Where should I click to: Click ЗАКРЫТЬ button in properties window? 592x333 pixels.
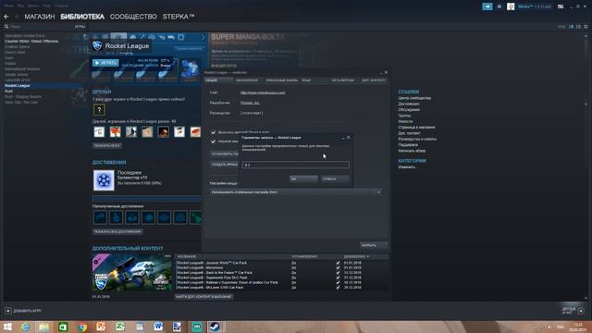pyautogui.click(x=373, y=245)
